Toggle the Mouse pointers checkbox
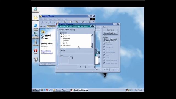 pos(104,50)
